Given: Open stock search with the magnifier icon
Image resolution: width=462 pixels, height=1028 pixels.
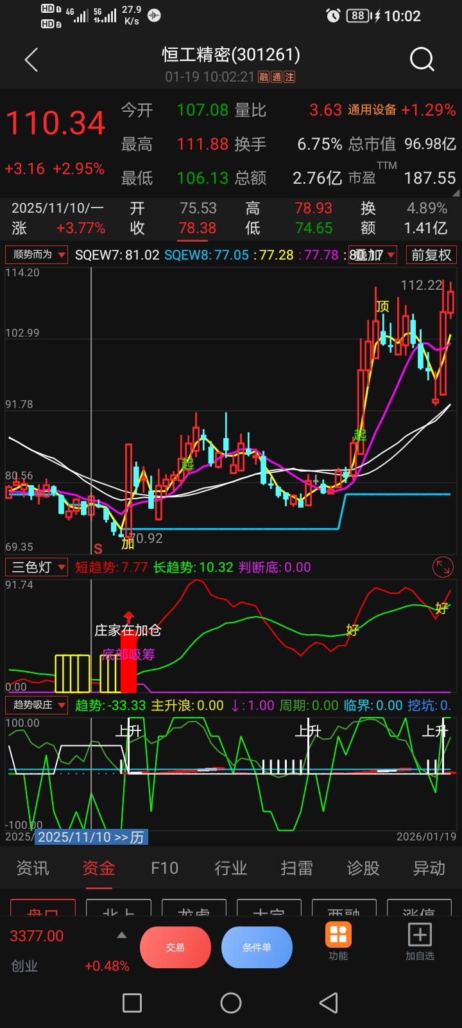Looking at the screenshot, I should coord(422,60).
